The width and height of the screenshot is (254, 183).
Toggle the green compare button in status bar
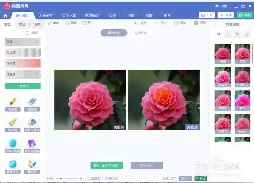201,178
